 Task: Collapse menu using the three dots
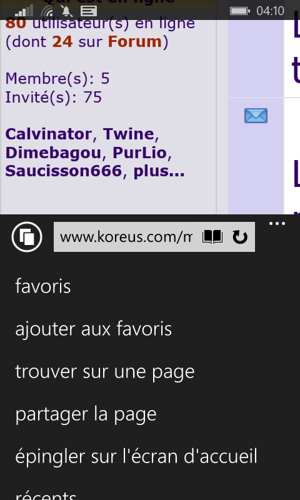(277, 224)
